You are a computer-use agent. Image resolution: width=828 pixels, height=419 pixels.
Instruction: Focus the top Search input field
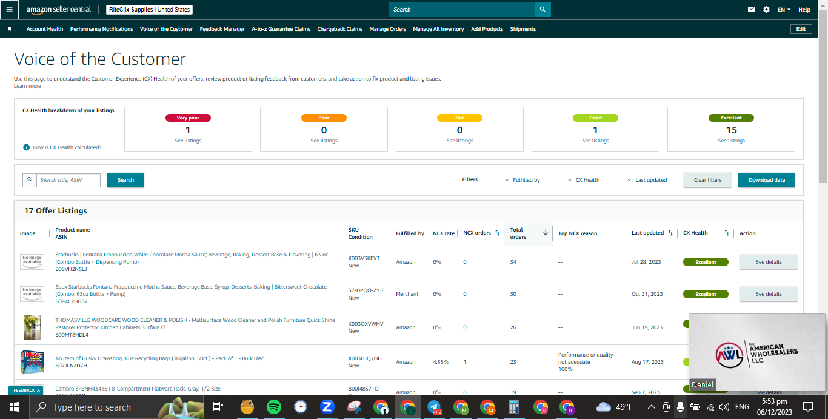click(x=462, y=10)
